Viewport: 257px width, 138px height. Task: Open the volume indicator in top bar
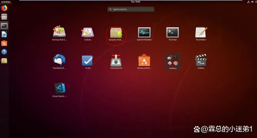pos(252,2)
